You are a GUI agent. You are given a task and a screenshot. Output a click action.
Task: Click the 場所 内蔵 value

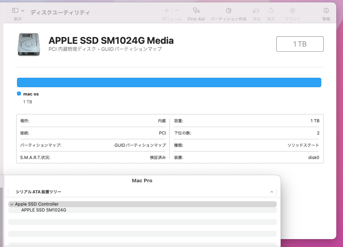(162, 121)
